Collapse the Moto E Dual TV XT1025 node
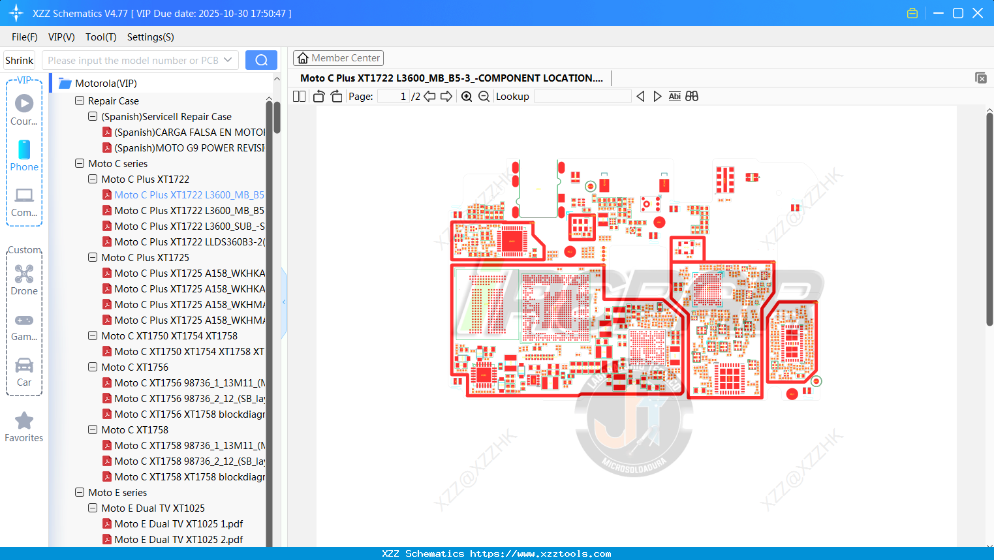The height and width of the screenshot is (560, 994). (x=92, y=508)
